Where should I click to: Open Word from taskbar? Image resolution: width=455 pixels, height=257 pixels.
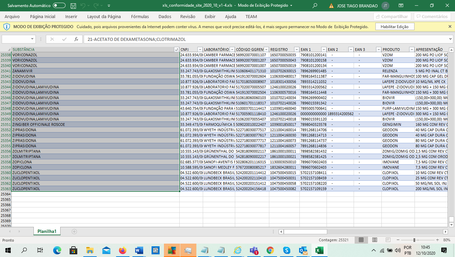click(x=139, y=250)
